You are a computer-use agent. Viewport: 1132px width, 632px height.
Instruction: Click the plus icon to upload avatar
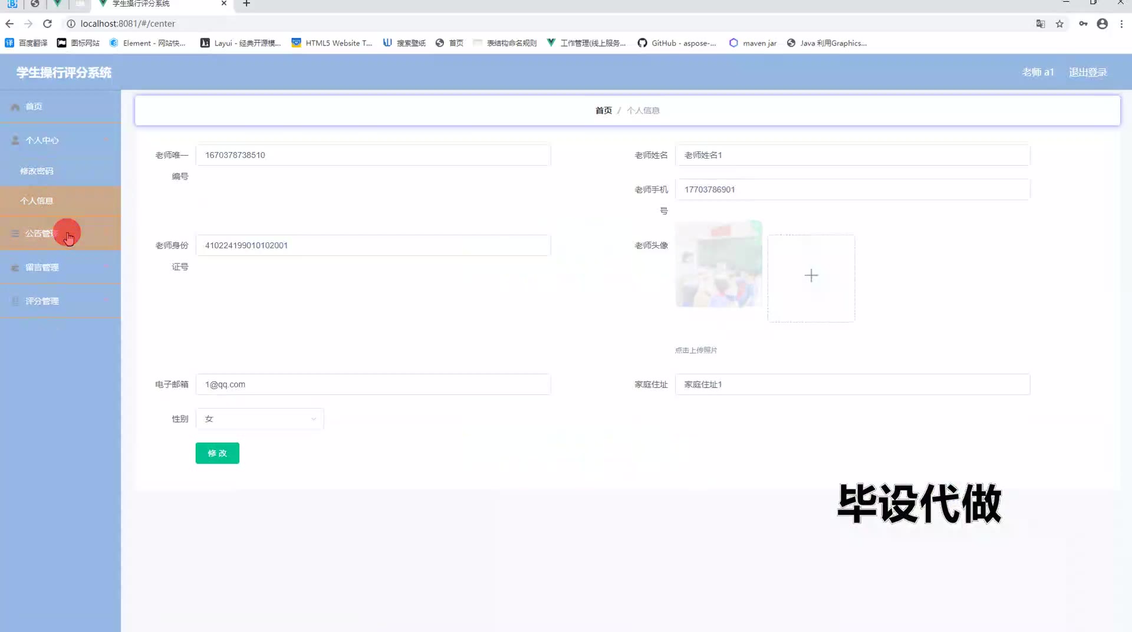pyautogui.click(x=811, y=276)
